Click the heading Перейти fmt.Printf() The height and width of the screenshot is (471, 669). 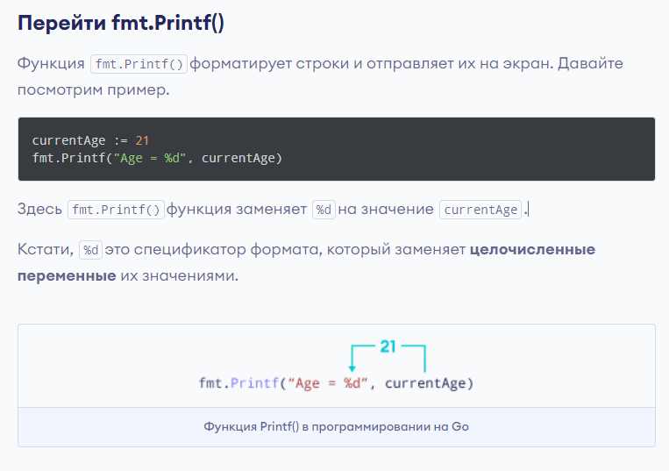(121, 23)
